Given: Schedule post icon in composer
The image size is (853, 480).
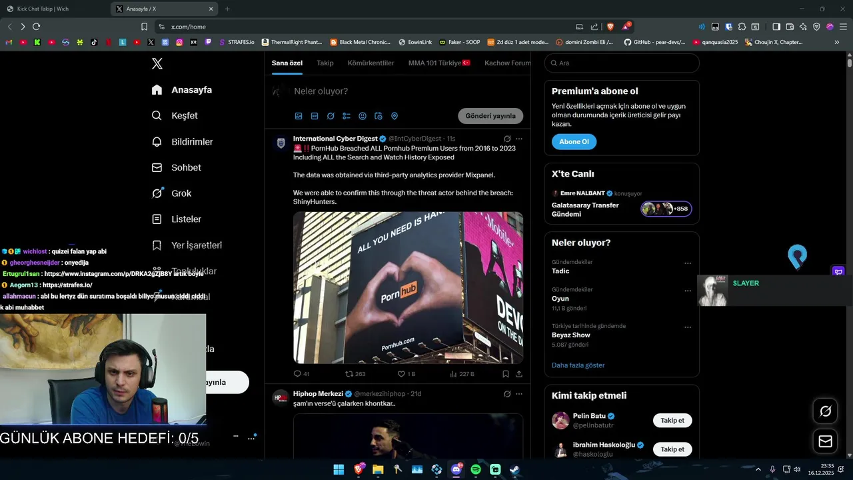Looking at the screenshot, I should pos(379,116).
